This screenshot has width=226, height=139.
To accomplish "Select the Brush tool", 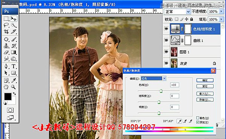I will coord(14,39).
